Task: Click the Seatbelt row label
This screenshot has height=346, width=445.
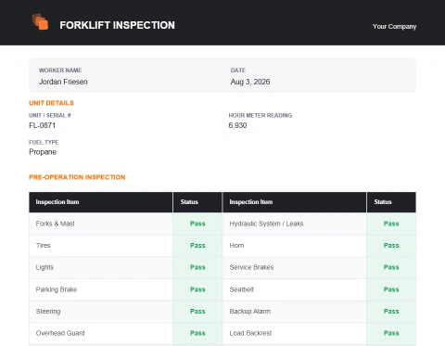Action: pos(242,289)
